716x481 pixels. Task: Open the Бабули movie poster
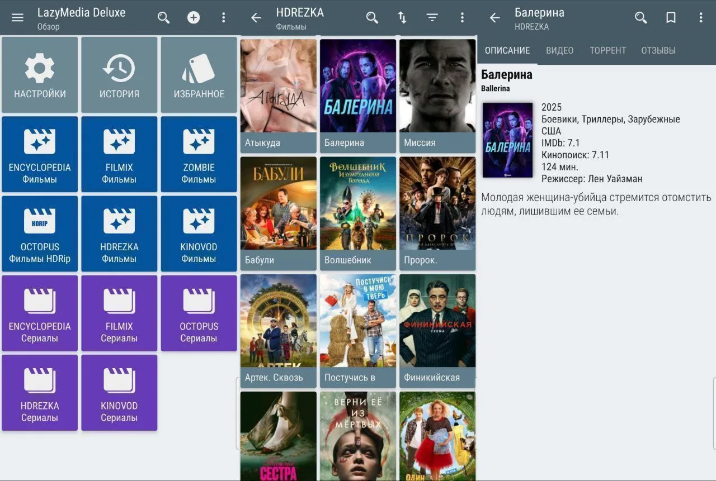(279, 213)
